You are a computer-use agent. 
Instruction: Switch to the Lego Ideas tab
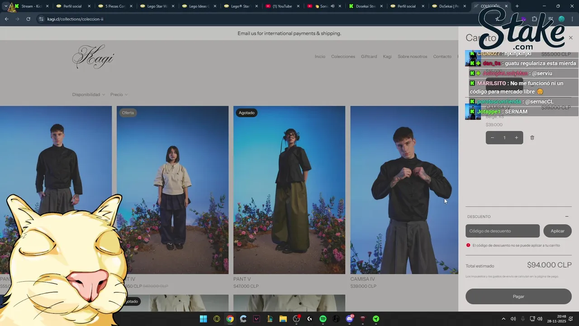pos(199,6)
